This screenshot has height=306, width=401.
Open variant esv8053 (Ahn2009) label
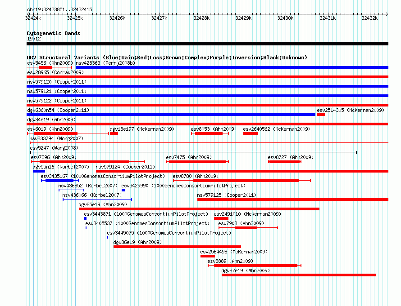[214, 129]
